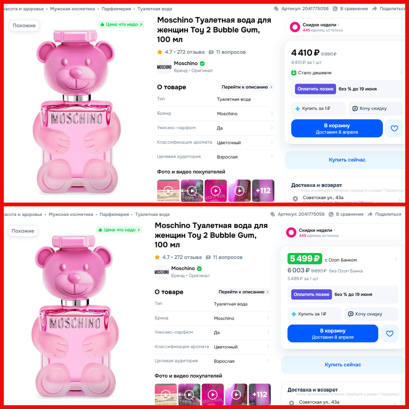Viewport: 409px width, 409px height.
Task: Open +112 more photos thumbnail, upper listing
Action: [263, 190]
